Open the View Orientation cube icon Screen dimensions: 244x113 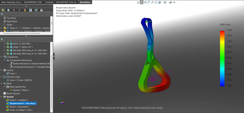coord(160,2)
